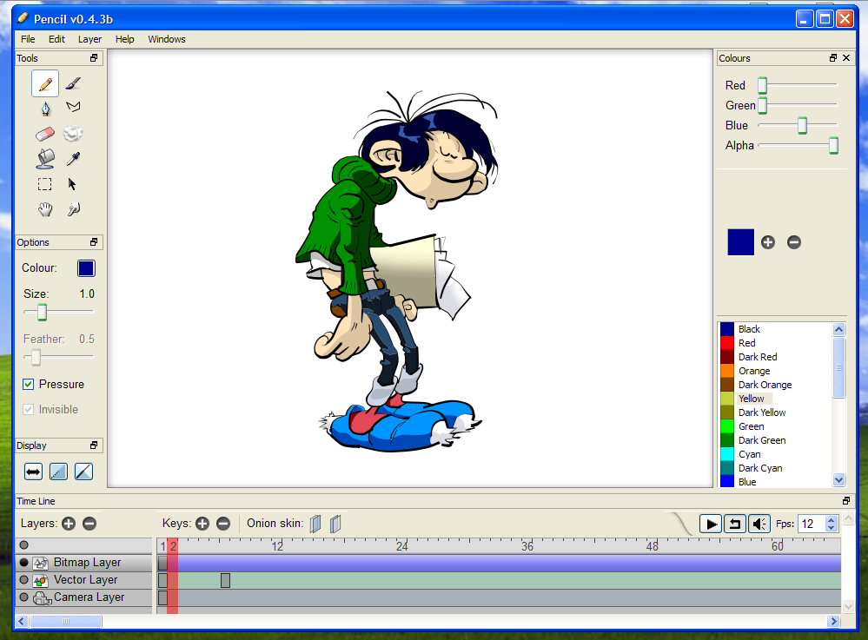This screenshot has width=868, height=640.
Task: Toggle visibility of the Camera Layer
Action: tap(24, 597)
